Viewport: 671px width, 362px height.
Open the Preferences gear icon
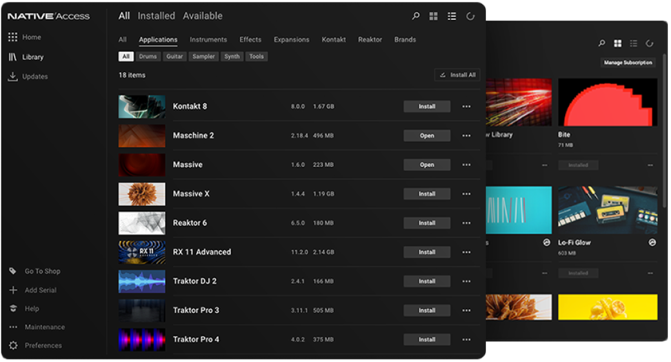(14, 345)
